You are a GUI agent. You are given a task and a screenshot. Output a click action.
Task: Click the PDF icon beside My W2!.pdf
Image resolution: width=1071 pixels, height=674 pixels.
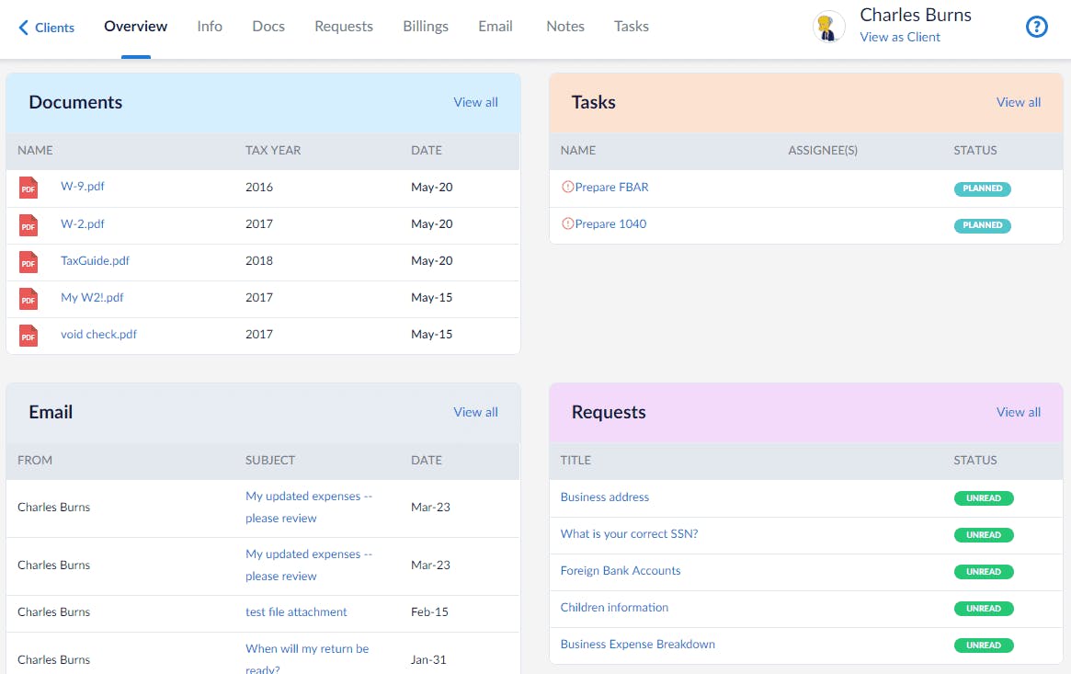28,298
